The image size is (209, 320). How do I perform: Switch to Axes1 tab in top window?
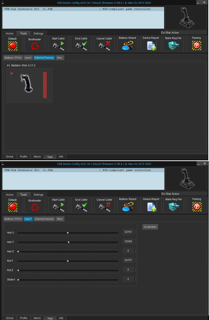28,58
